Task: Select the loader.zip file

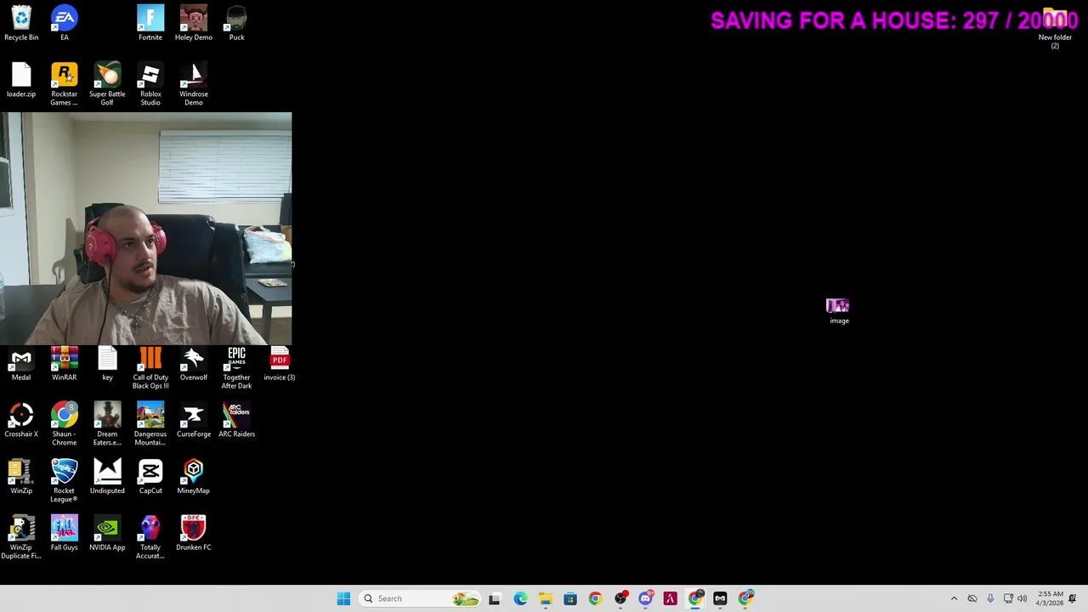Action: [21, 81]
